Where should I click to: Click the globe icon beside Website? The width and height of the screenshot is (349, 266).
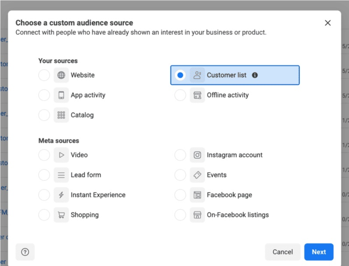click(x=61, y=75)
